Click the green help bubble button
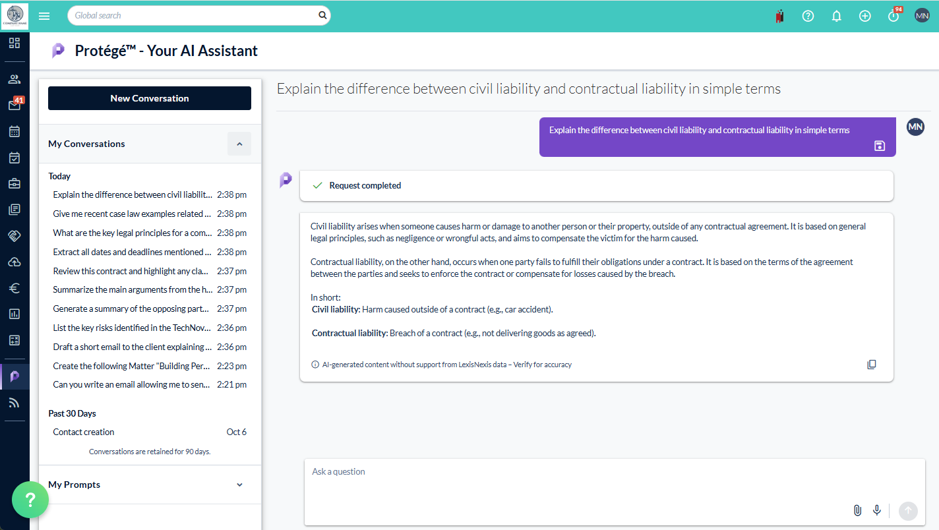 click(x=30, y=500)
